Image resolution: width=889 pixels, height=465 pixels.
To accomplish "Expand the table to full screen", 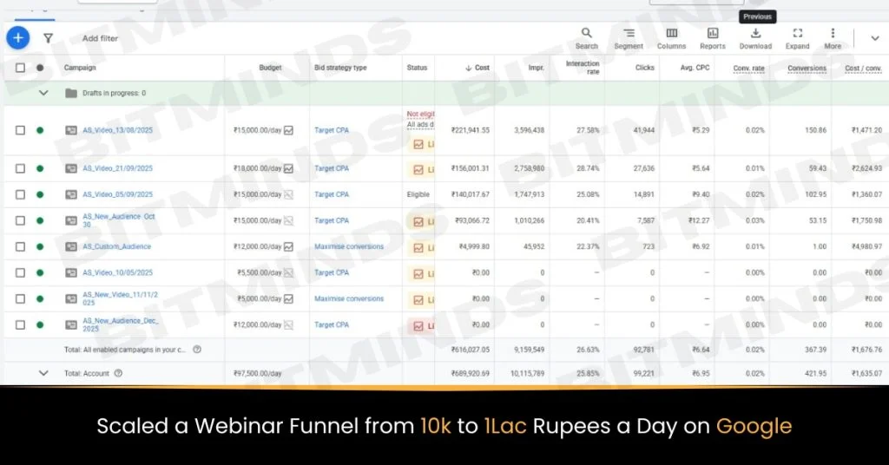I will click(797, 38).
